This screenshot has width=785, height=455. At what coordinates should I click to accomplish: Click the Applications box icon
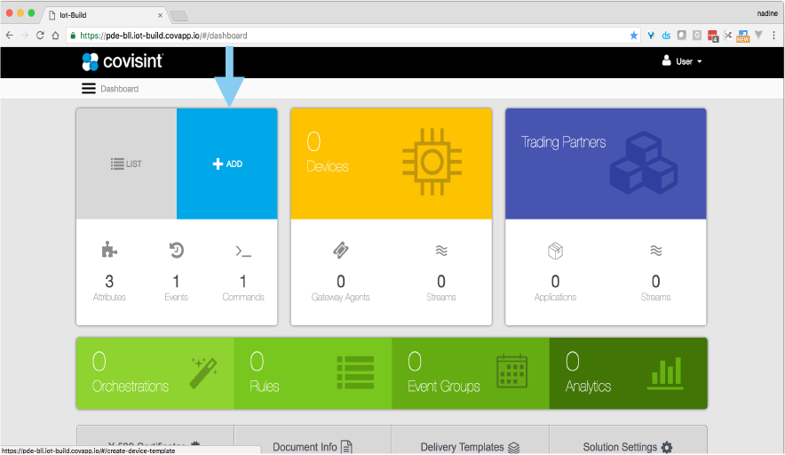tap(555, 251)
